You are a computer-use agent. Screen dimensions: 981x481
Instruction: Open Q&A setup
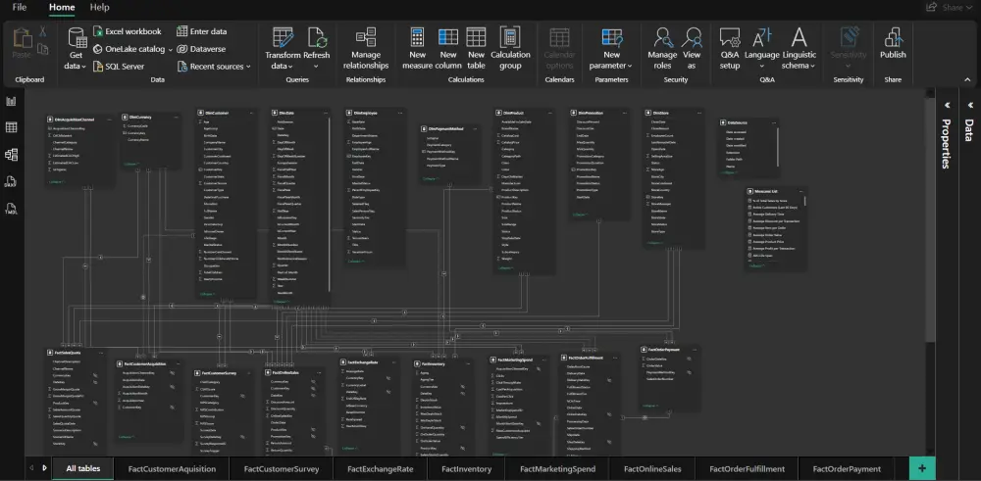[730, 49]
